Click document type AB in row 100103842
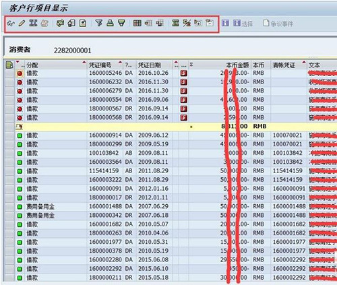This screenshot has width=337, height=285. click(129, 153)
